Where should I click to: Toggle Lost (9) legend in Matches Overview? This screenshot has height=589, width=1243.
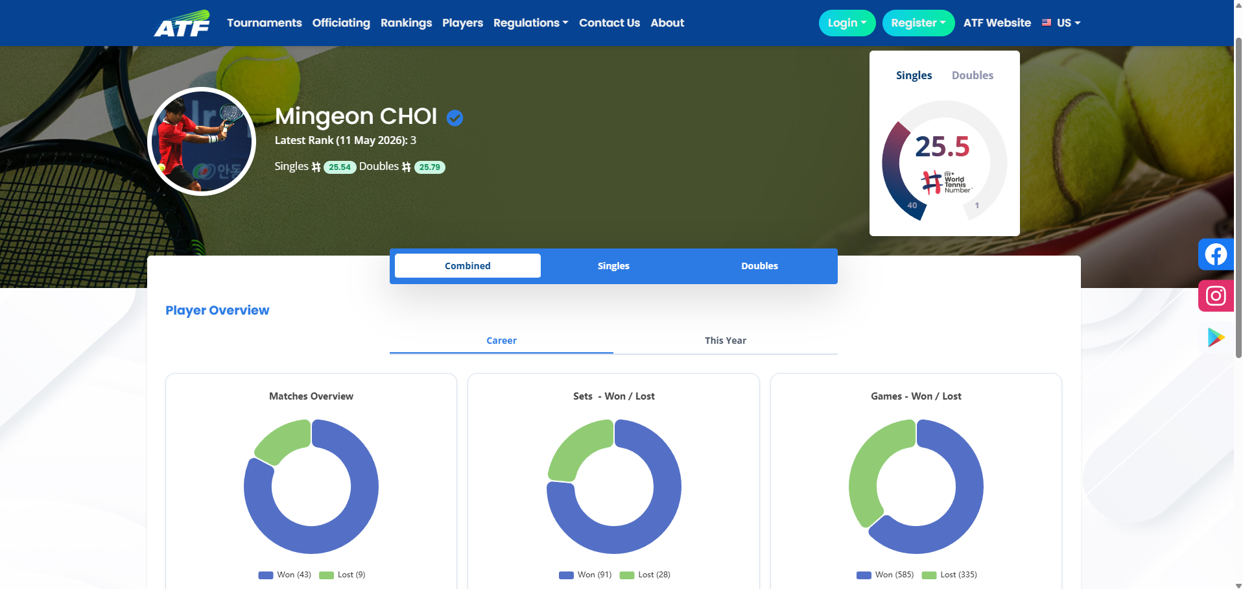pyautogui.click(x=342, y=575)
